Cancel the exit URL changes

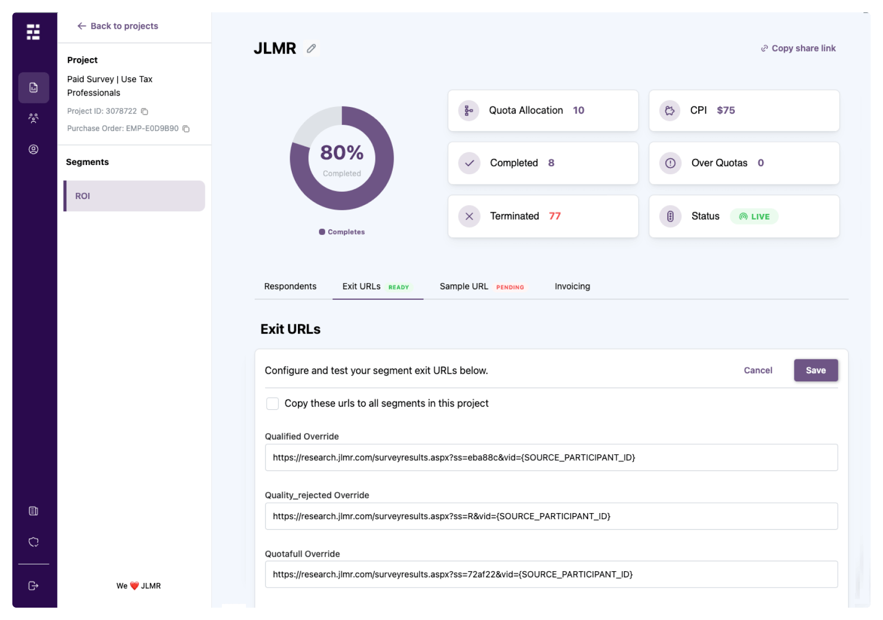pyautogui.click(x=758, y=370)
